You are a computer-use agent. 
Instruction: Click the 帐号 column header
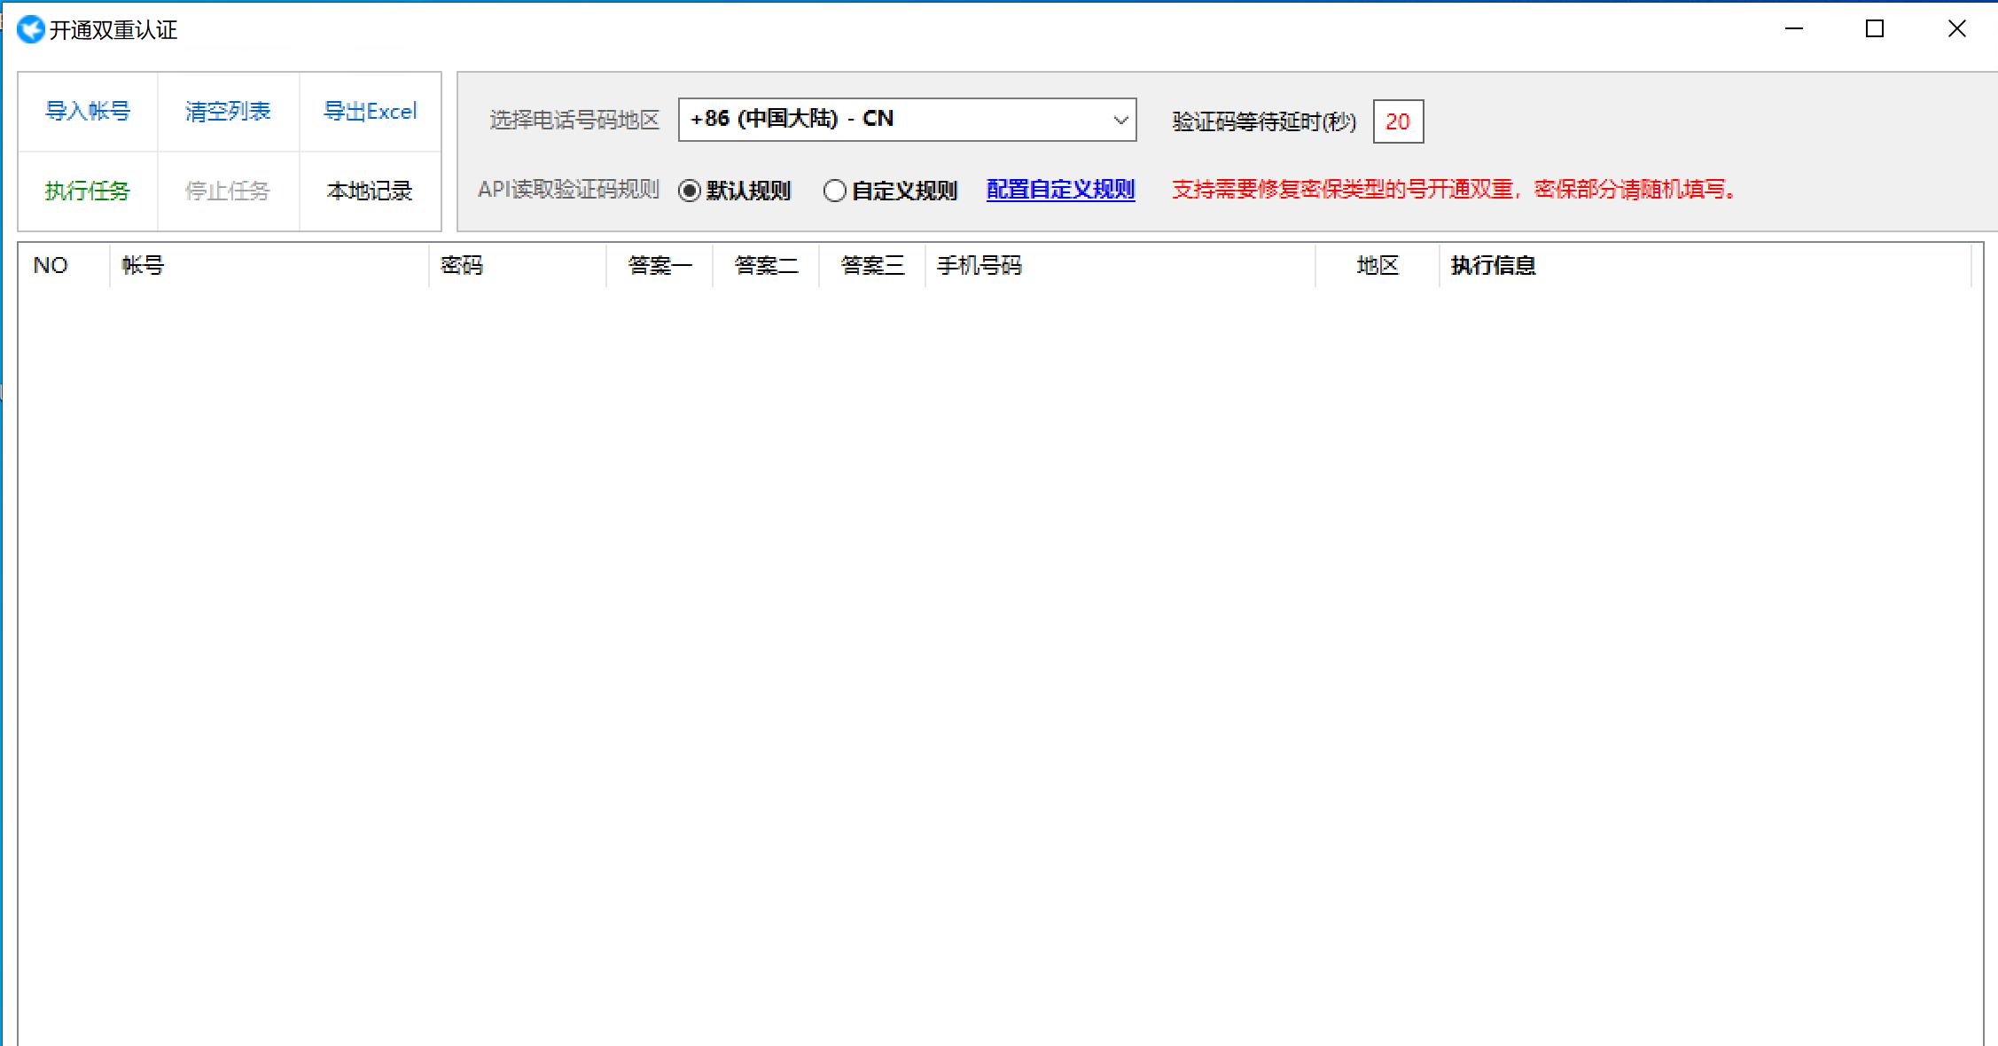pos(269,265)
